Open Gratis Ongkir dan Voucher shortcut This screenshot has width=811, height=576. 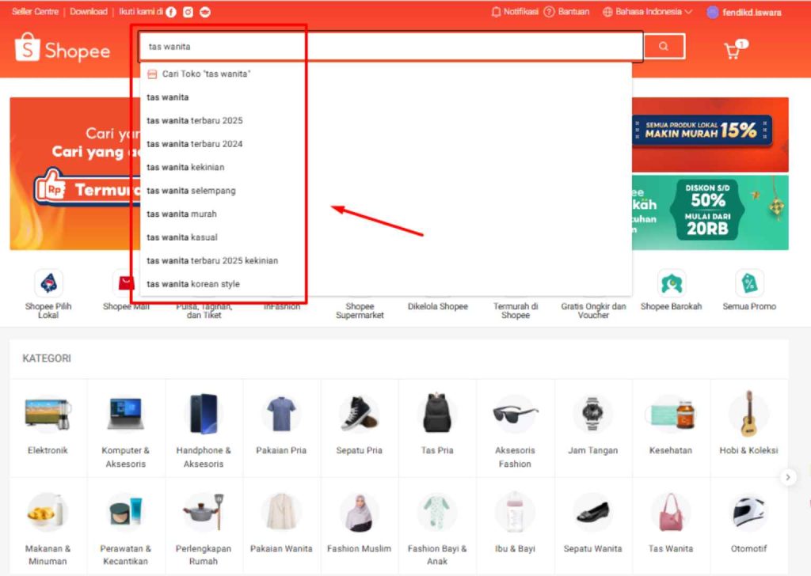(593, 310)
